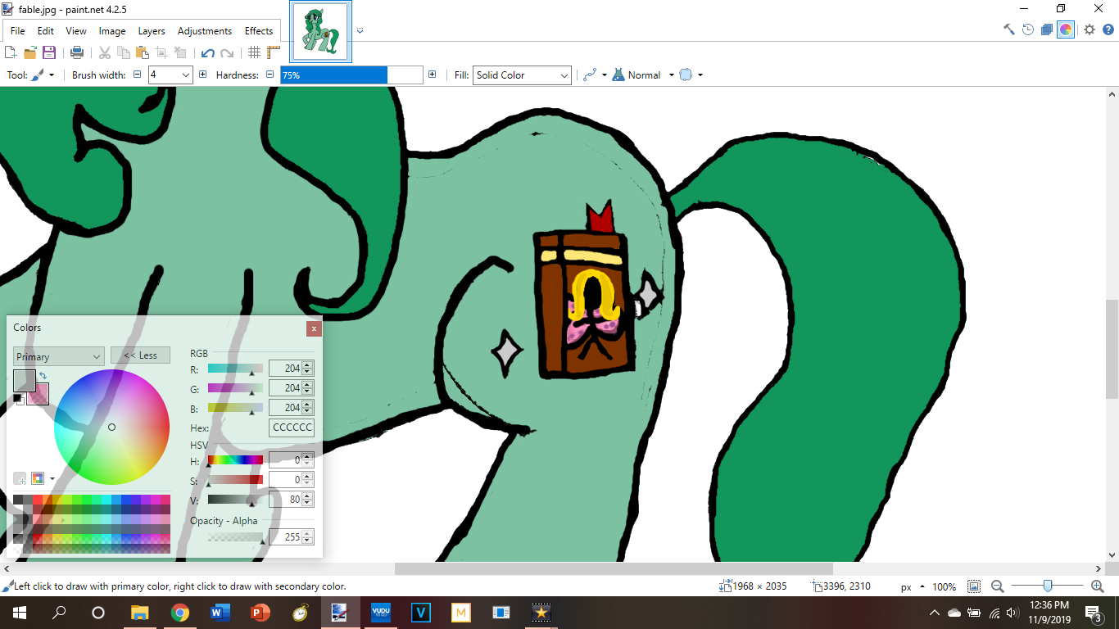Click the Save icon in toolbar
This screenshot has height=629, width=1119.
coord(49,52)
